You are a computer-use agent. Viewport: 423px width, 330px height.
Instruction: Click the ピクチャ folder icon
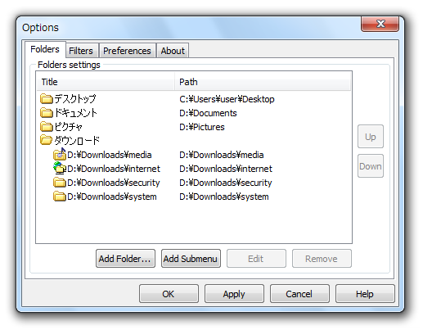click(x=47, y=127)
